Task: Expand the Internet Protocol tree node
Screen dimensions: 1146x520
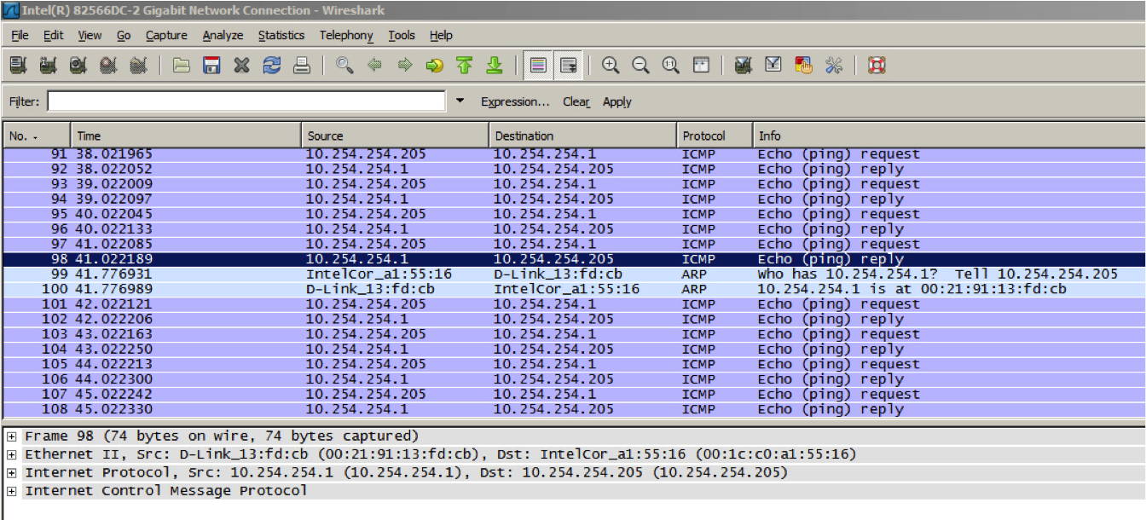Action: click(12, 472)
